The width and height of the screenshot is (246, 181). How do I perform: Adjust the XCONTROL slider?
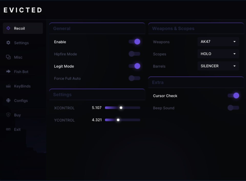pyautogui.click(x=121, y=108)
